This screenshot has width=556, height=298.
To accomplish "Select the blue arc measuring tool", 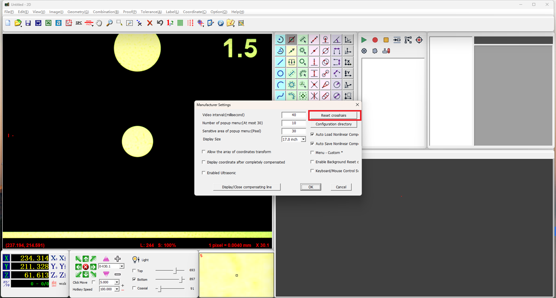I will tap(280, 85).
